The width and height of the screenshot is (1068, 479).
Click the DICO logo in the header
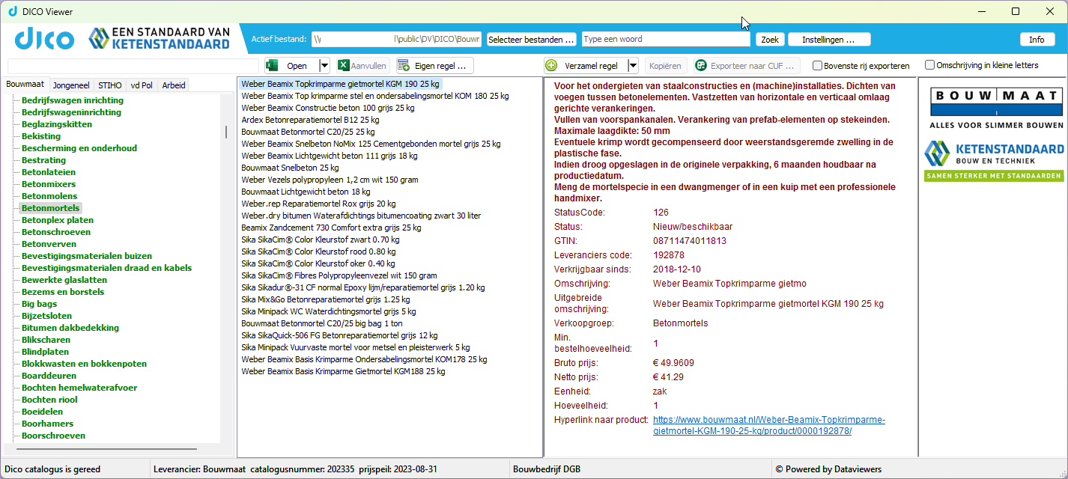(44, 39)
